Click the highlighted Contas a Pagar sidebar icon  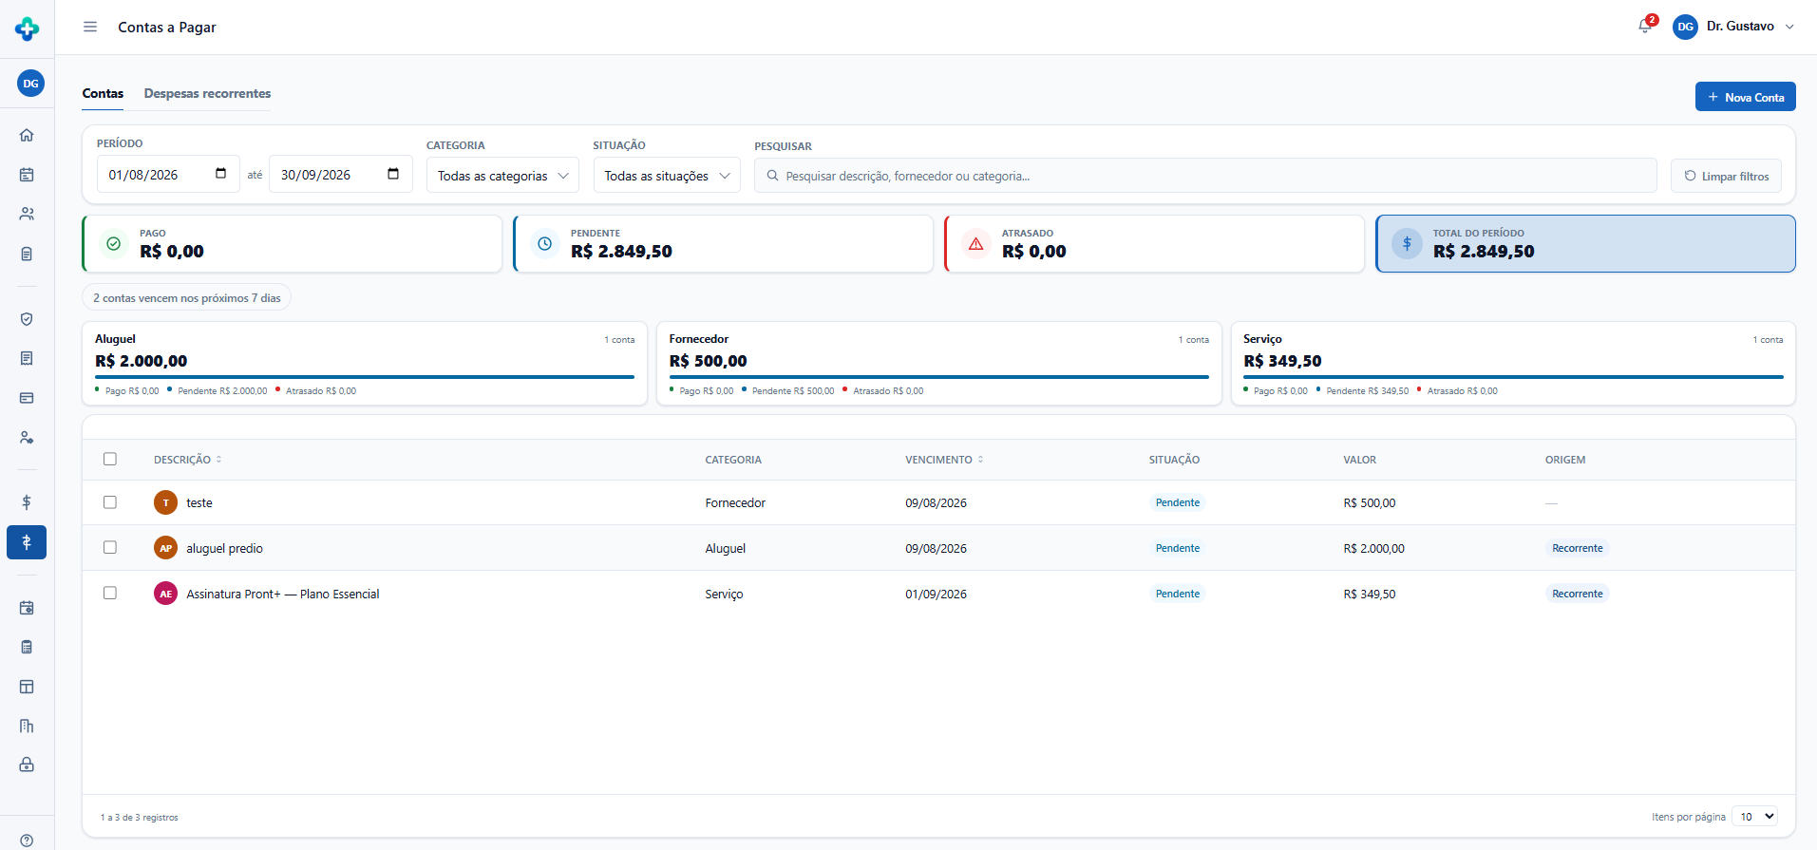click(x=27, y=542)
